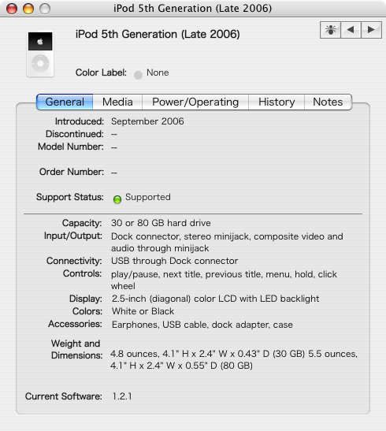
Task: Click the 'Discontinued:' label
Action: coord(75,134)
